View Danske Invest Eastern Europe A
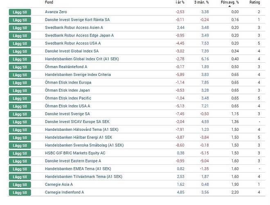This screenshot has width=270, height=205. (73, 161)
